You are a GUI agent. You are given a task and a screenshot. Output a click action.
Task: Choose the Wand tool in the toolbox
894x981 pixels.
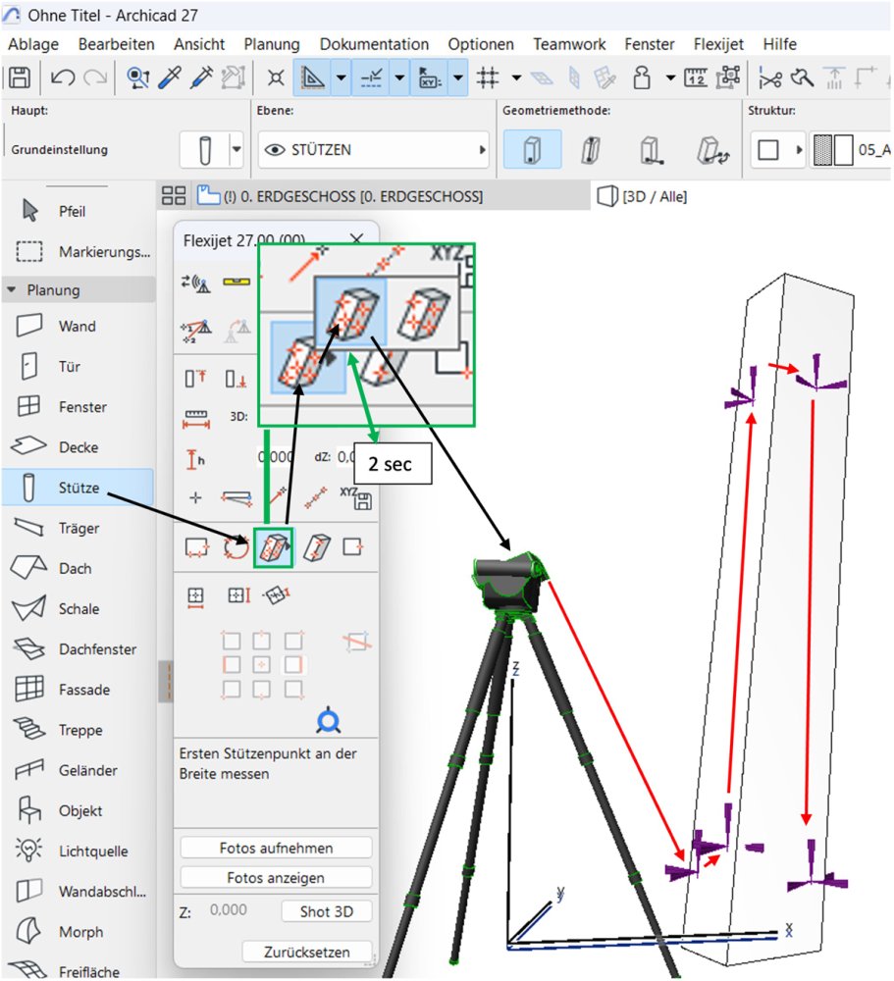pyautogui.click(x=78, y=326)
